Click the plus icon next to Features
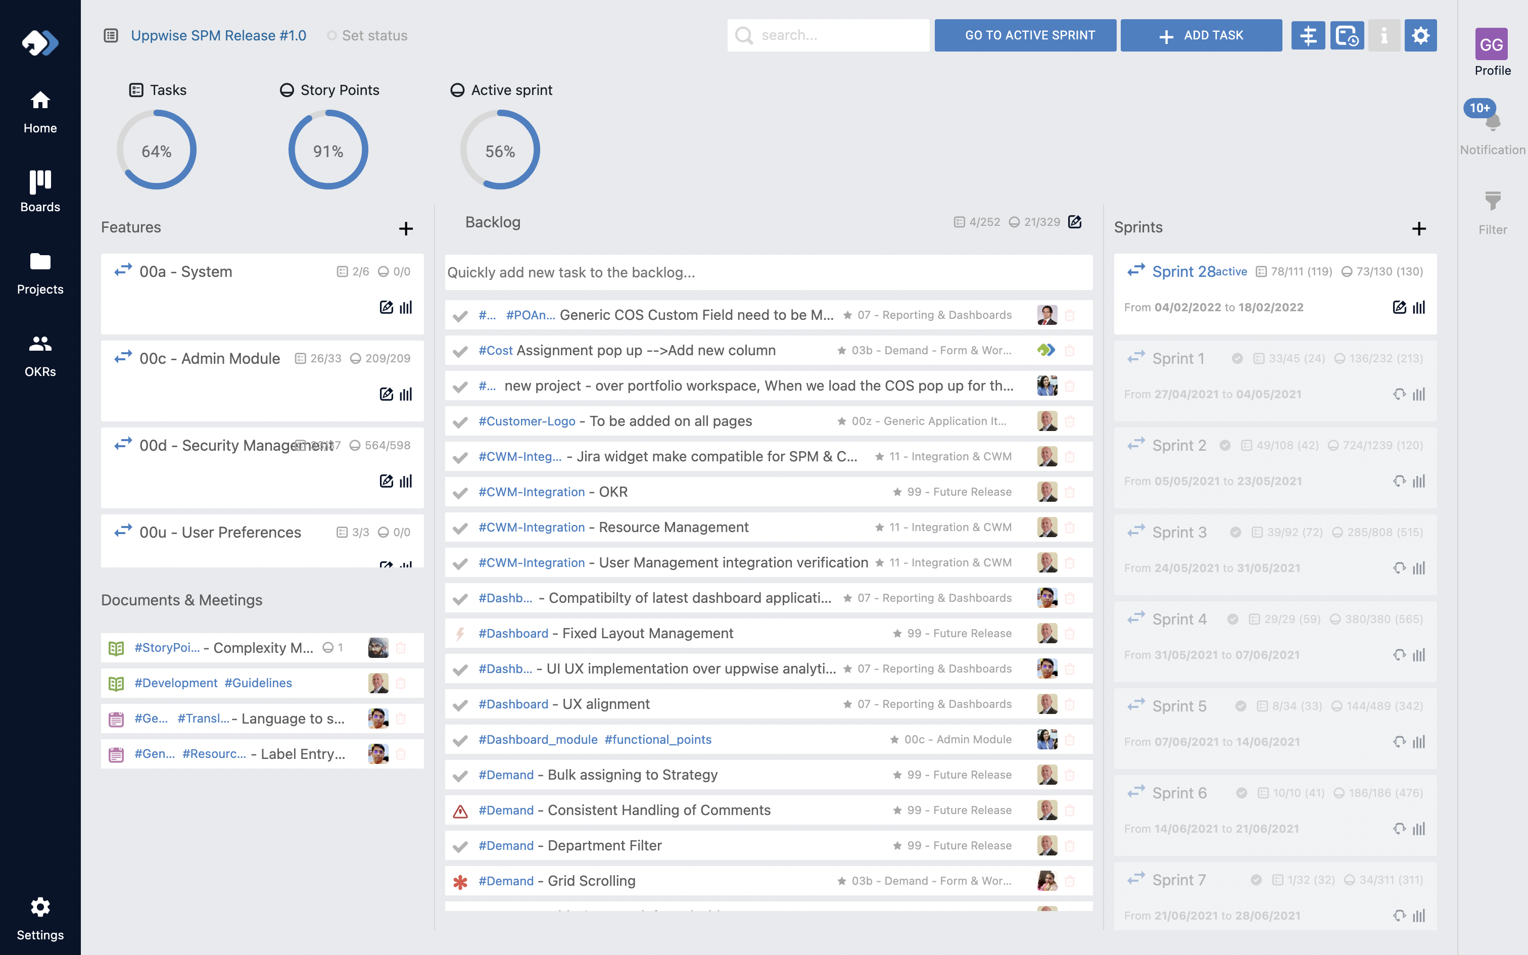The width and height of the screenshot is (1528, 955). [406, 228]
